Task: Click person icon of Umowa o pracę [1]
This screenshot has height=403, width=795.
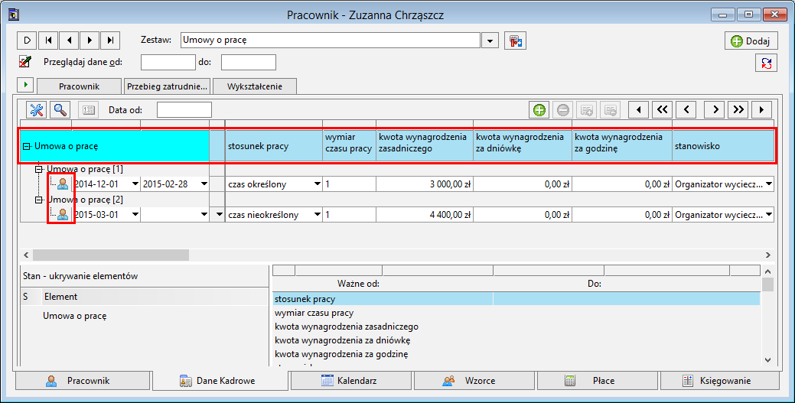Action: (x=63, y=184)
